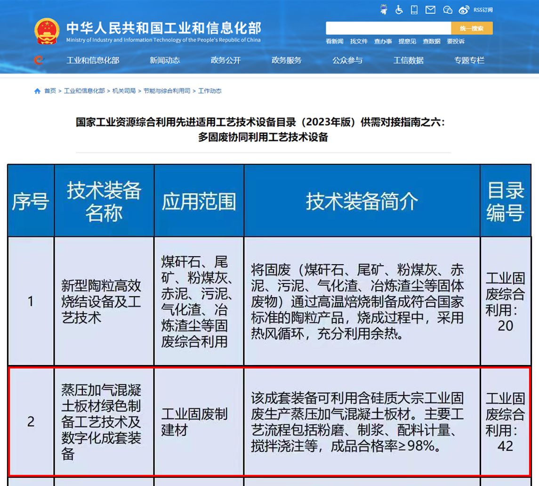Click the mobile phone version icon

(x=414, y=9)
